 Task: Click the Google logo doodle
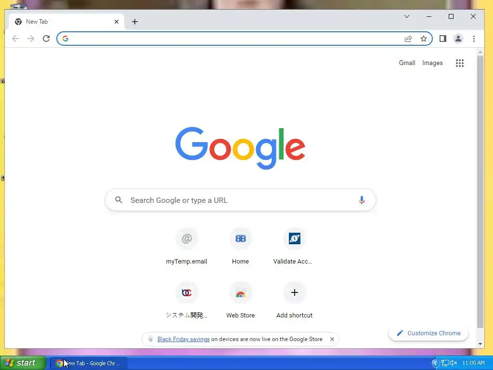tap(240, 148)
